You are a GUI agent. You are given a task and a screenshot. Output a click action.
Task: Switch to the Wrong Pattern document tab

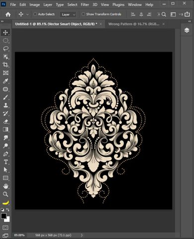pyautogui.click(x=134, y=24)
